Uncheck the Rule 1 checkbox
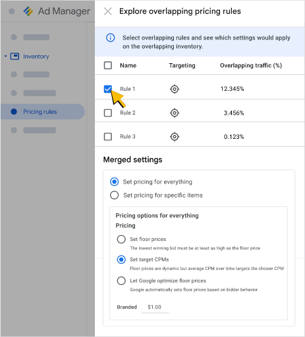The height and width of the screenshot is (337, 305). [108, 89]
